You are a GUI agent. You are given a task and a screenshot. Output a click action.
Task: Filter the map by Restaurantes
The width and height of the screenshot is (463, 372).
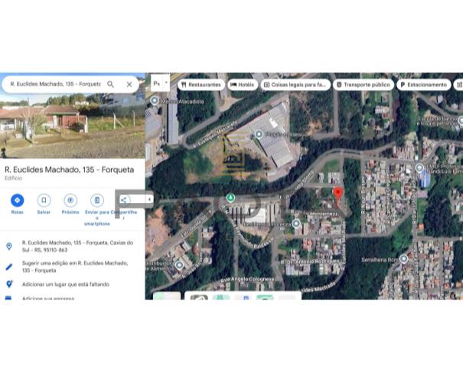(201, 85)
